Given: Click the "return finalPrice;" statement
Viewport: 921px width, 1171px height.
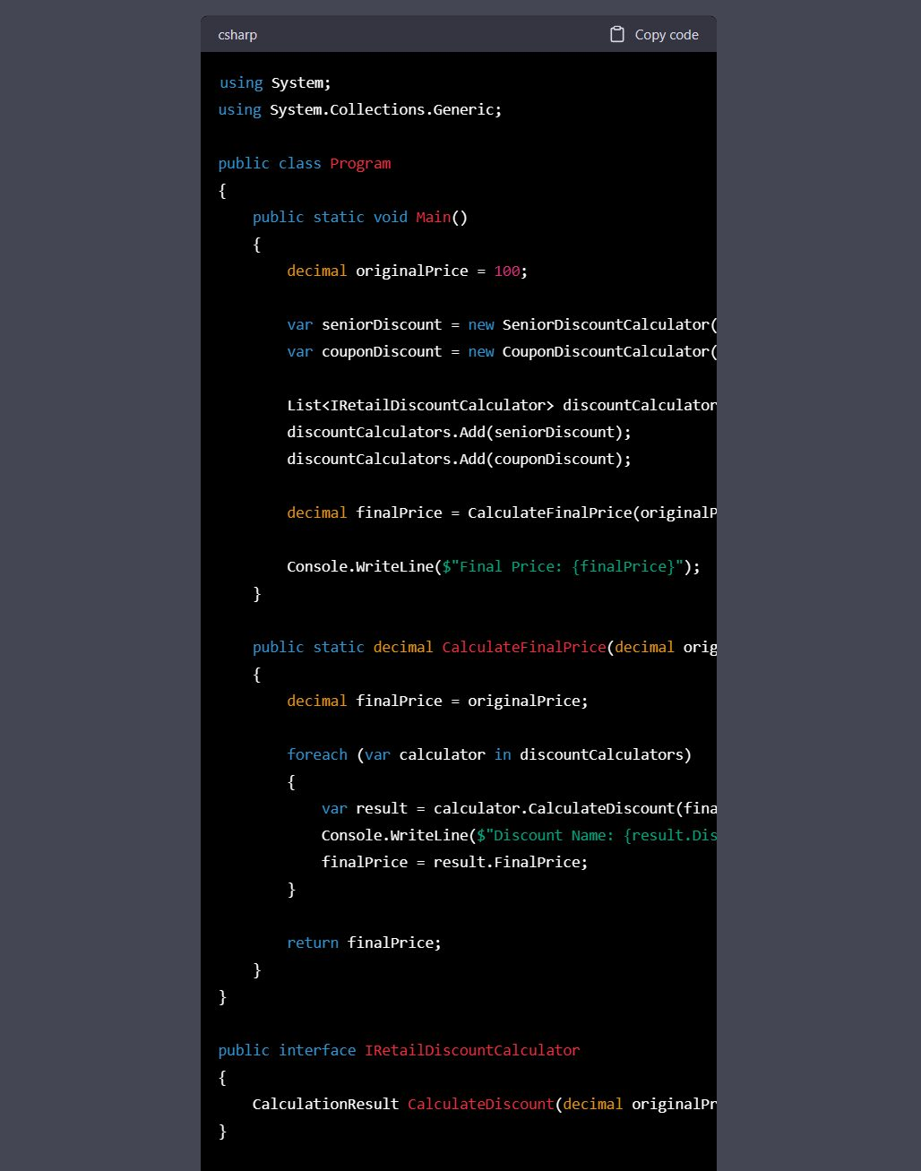Looking at the screenshot, I should click(x=364, y=943).
